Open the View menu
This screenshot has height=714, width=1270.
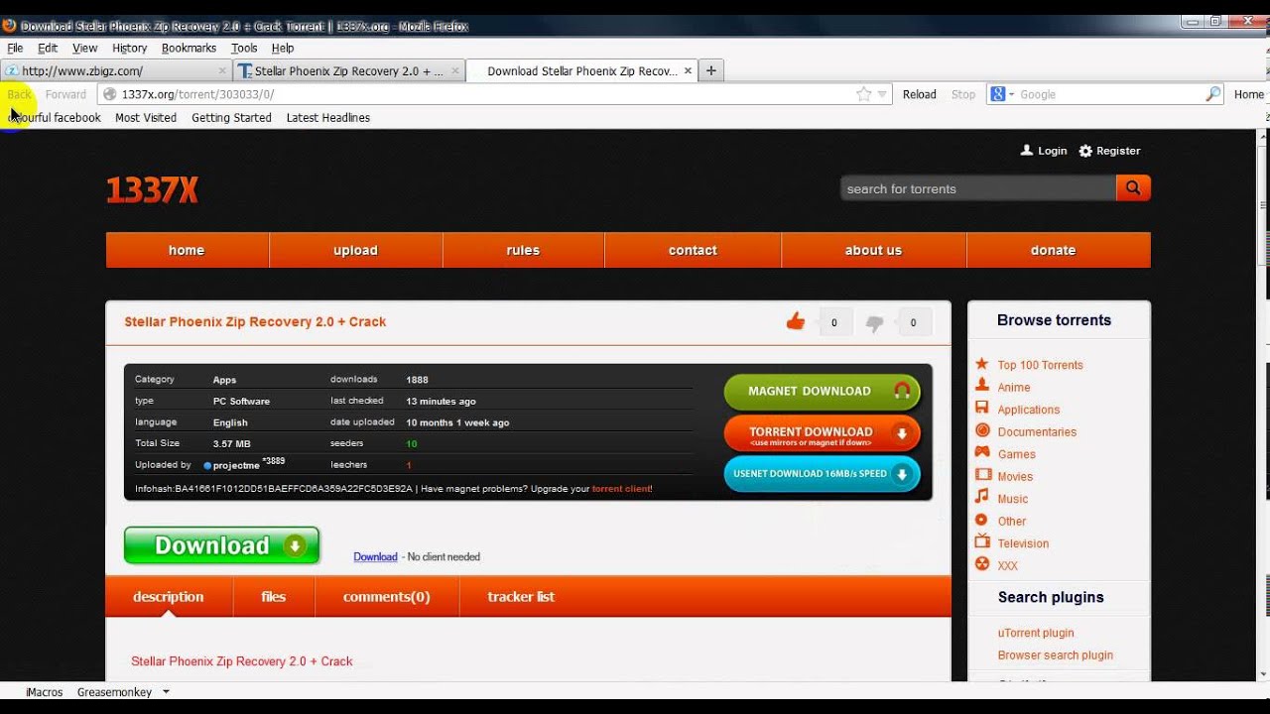84,48
